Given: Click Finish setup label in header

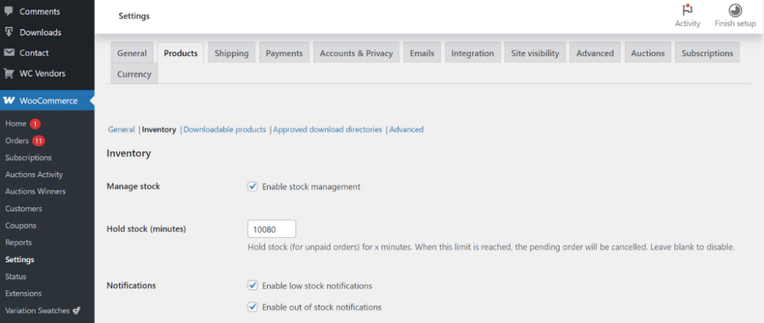Looking at the screenshot, I should coord(735,23).
